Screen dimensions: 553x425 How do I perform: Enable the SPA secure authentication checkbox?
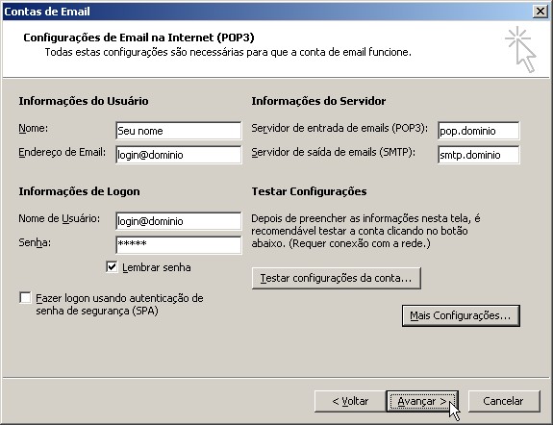[x=25, y=298]
